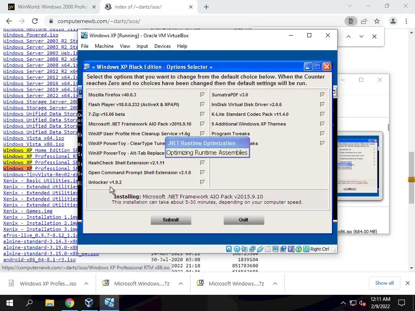Screen dimensions: 415x311
Task: Toggle the Unlocker v1.9.2 checkbox
Action: [203, 182]
